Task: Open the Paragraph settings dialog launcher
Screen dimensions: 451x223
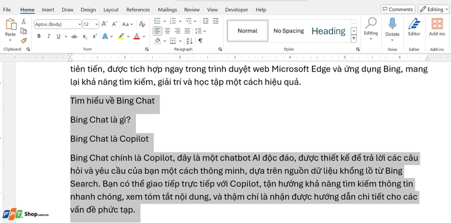Action: [220, 49]
